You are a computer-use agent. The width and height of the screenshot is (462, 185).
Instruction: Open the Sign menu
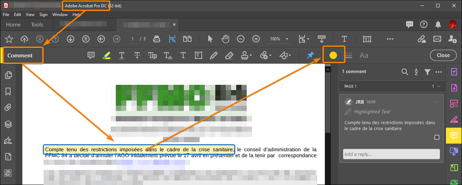[x=44, y=14]
